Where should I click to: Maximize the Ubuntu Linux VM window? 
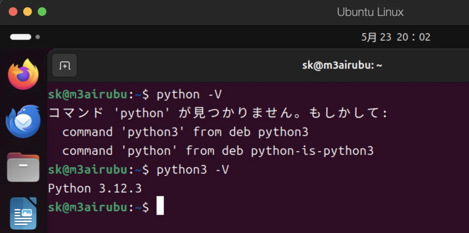[x=42, y=12]
